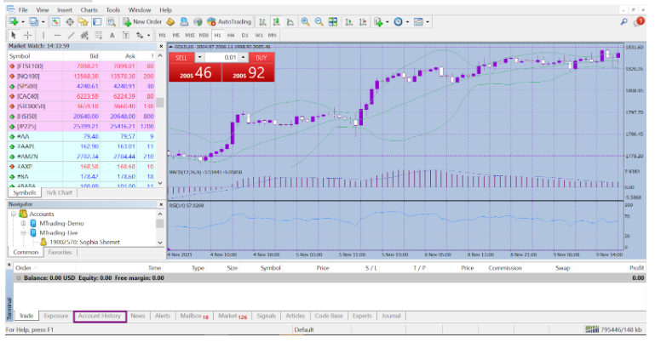The height and width of the screenshot is (343, 655).
Task: Expand the new chart dropdown arrow
Action: pyautogui.click(x=22, y=21)
